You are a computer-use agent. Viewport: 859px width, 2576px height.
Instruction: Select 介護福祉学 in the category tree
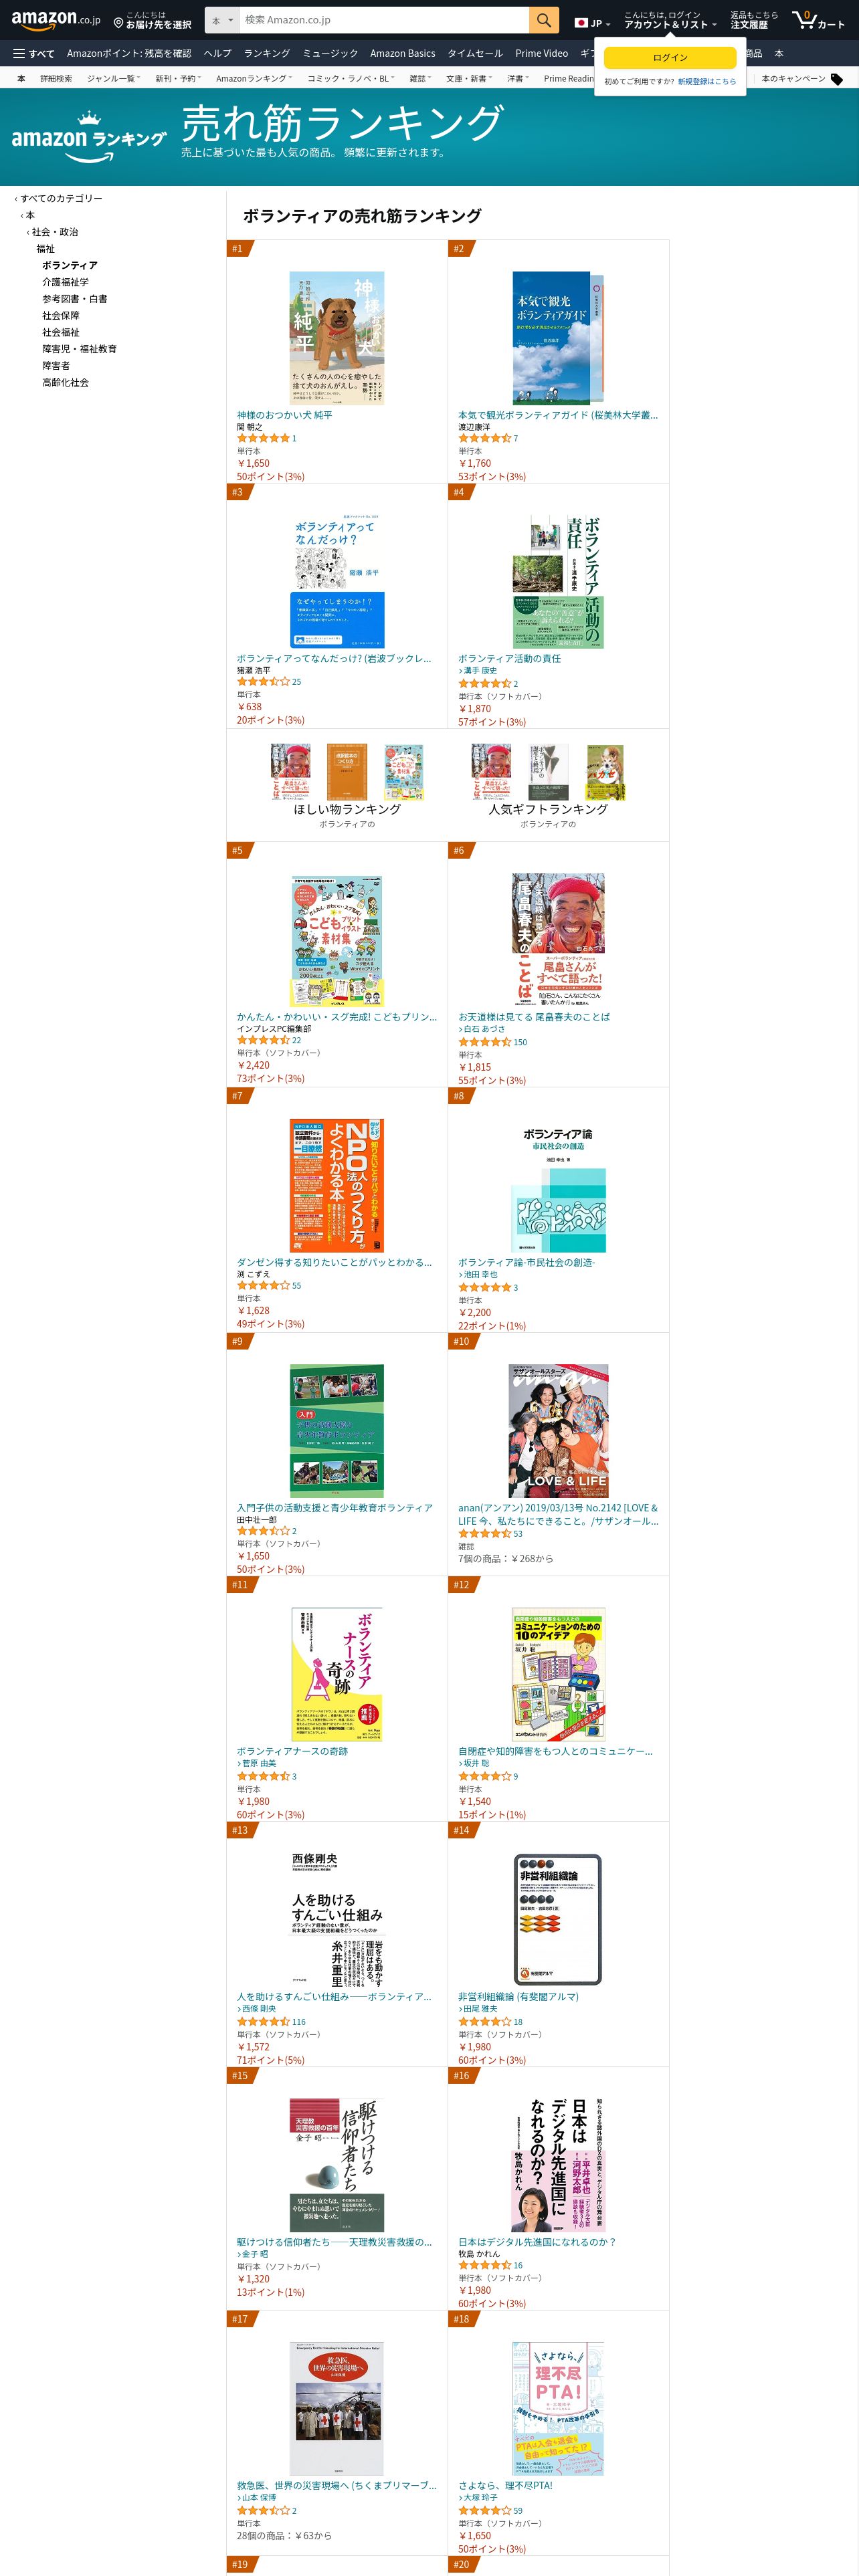click(65, 282)
